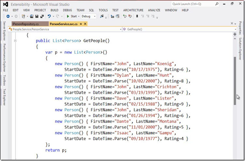The height and width of the screenshot is (161, 245).
Task: Open the TEST menu
Action: coord(115,10)
